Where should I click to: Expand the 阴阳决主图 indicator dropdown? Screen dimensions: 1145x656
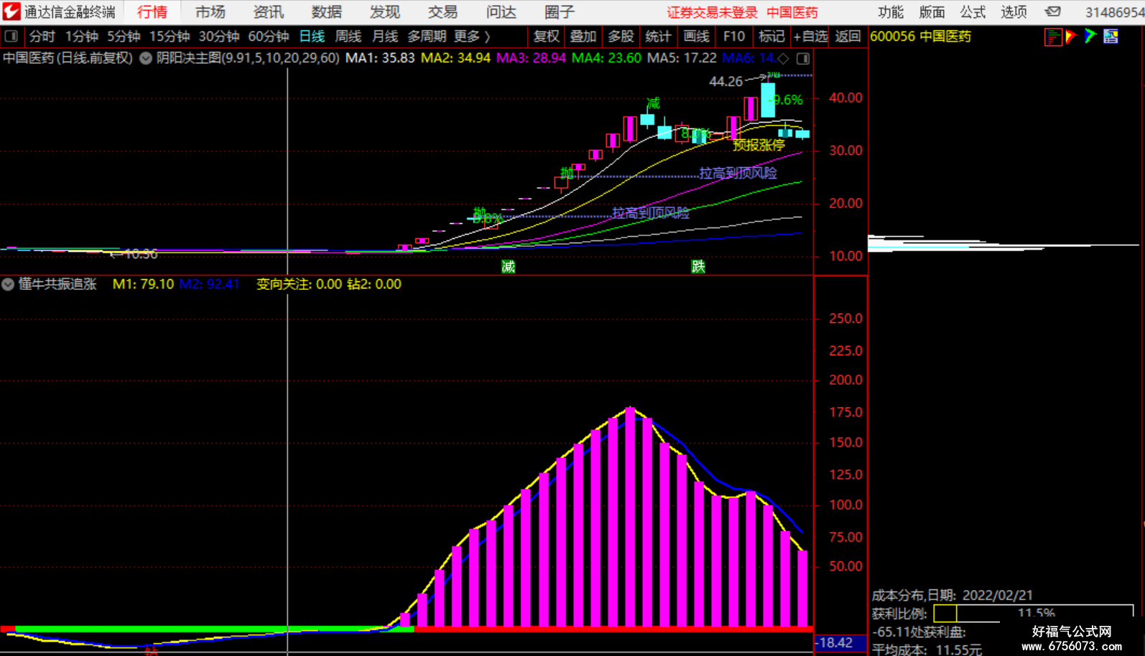146,58
